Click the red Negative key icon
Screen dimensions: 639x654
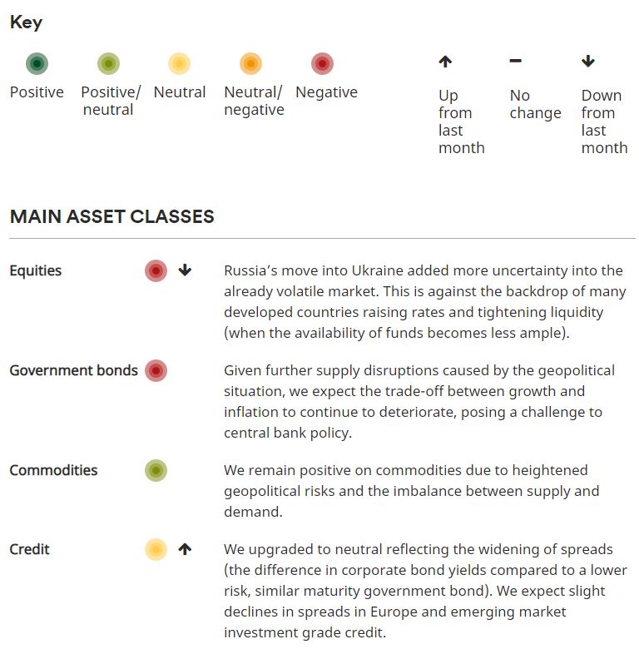[x=322, y=63]
